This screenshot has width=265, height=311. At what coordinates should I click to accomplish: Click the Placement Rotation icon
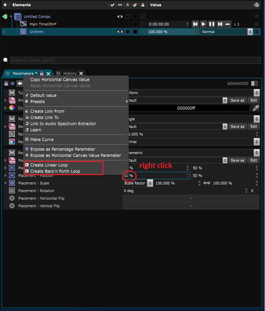pyautogui.click(x=12, y=191)
